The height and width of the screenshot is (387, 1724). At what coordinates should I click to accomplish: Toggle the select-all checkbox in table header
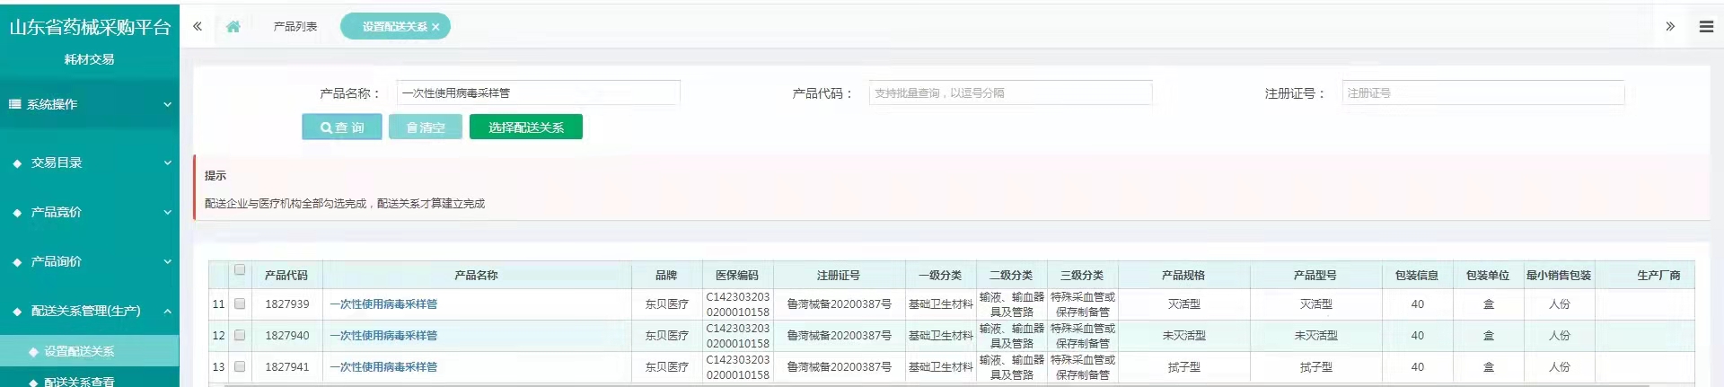click(240, 270)
